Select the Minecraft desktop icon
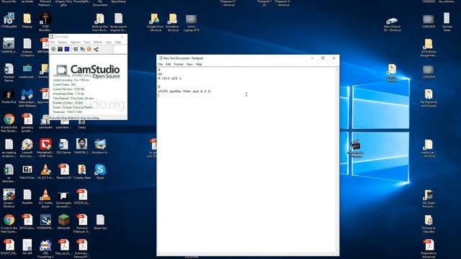This screenshot has height=259, width=461. coord(63,222)
